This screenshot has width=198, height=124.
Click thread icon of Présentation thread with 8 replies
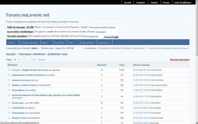coord(9,108)
